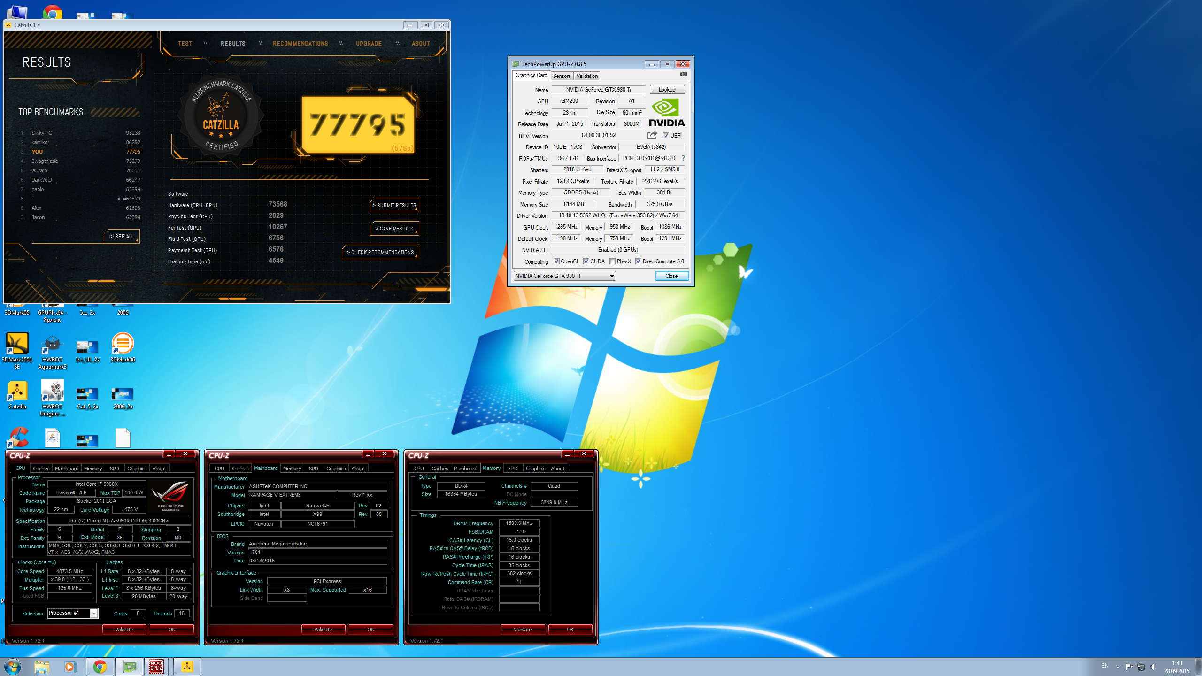Open the CCleaner desktop shortcut

pyautogui.click(x=18, y=437)
